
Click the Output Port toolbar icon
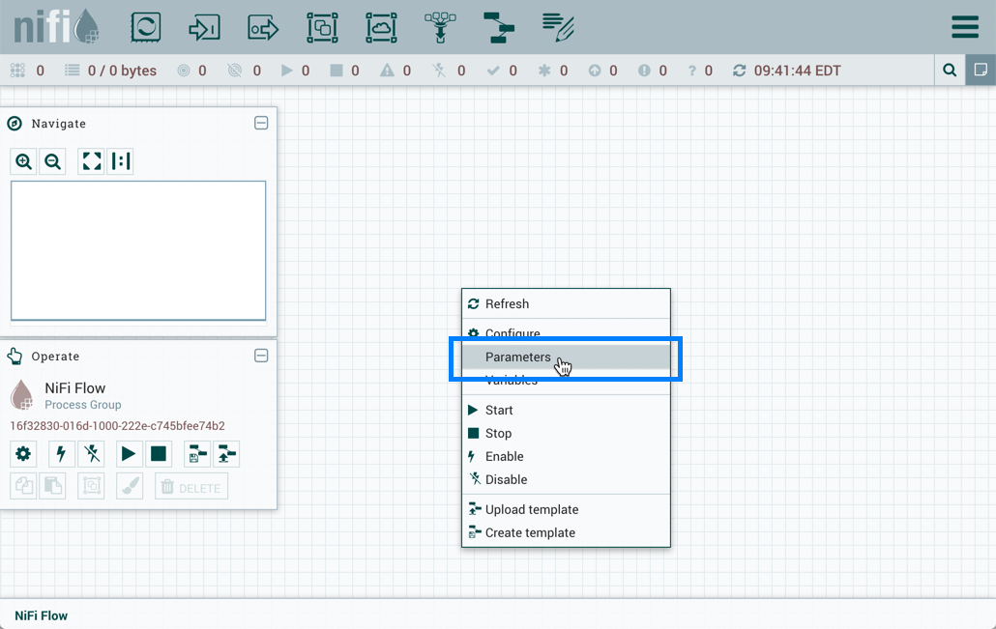pos(263,27)
